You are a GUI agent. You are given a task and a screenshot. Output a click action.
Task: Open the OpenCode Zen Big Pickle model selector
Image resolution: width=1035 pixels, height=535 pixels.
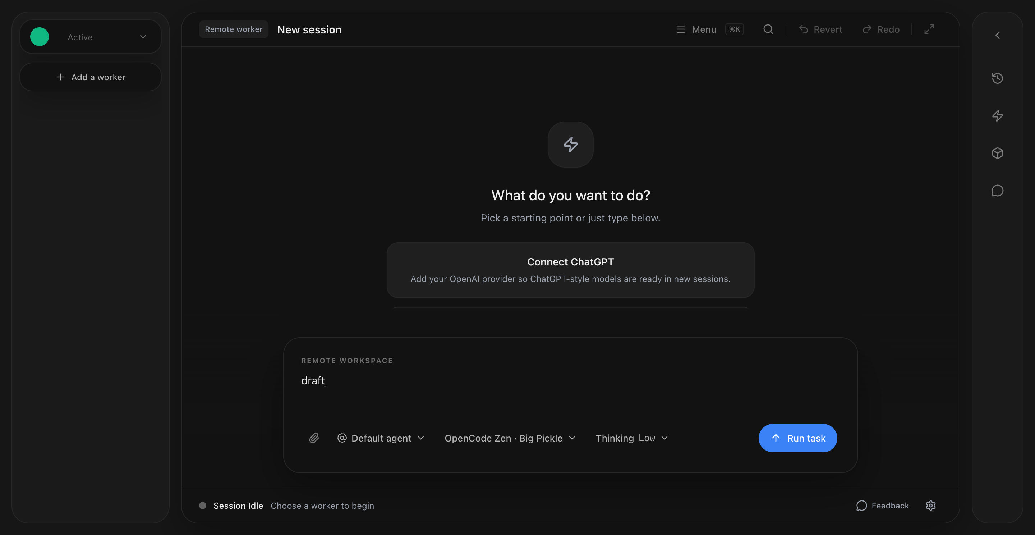[510, 438]
